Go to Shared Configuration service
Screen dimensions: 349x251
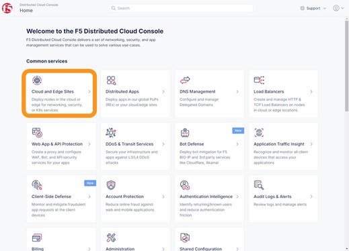(x=200, y=248)
